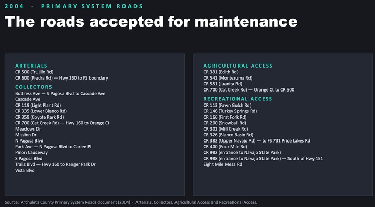
Task: Click the COLLECTORS heading
Action: pos(33,87)
